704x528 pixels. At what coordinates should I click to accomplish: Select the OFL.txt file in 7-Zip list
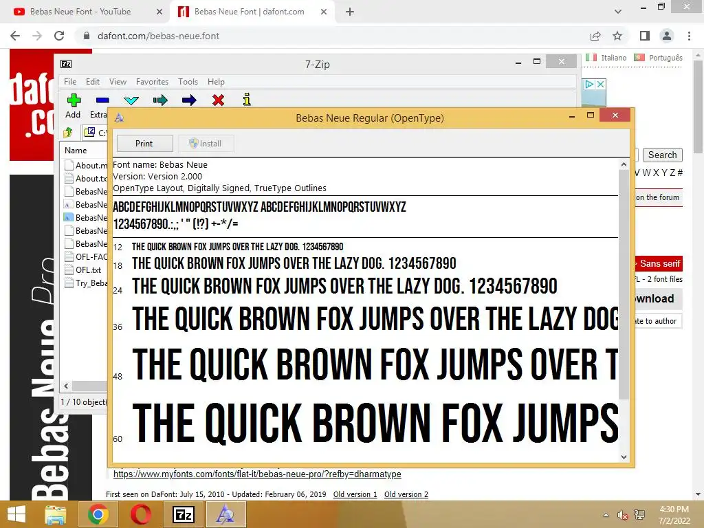tap(83, 269)
